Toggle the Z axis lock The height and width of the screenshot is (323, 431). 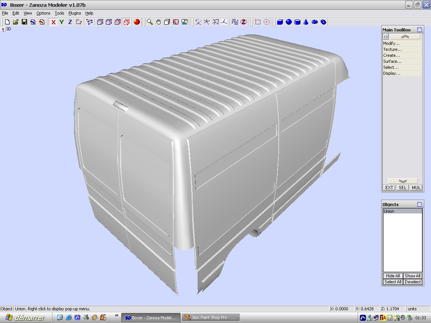click(x=70, y=22)
